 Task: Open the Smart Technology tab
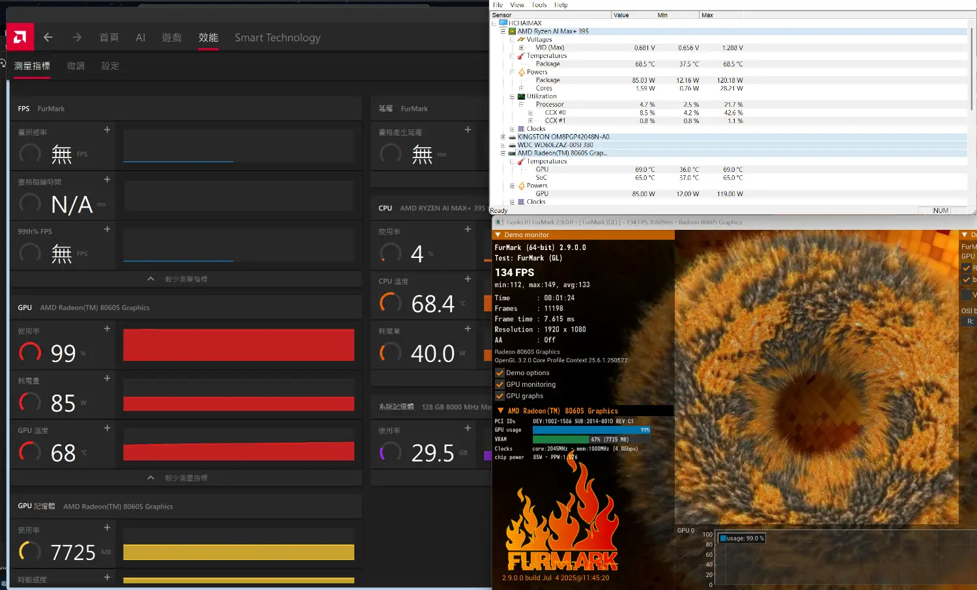coord(277,38)
